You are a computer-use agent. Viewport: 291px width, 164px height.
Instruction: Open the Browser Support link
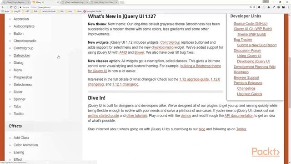coord(246,77)
